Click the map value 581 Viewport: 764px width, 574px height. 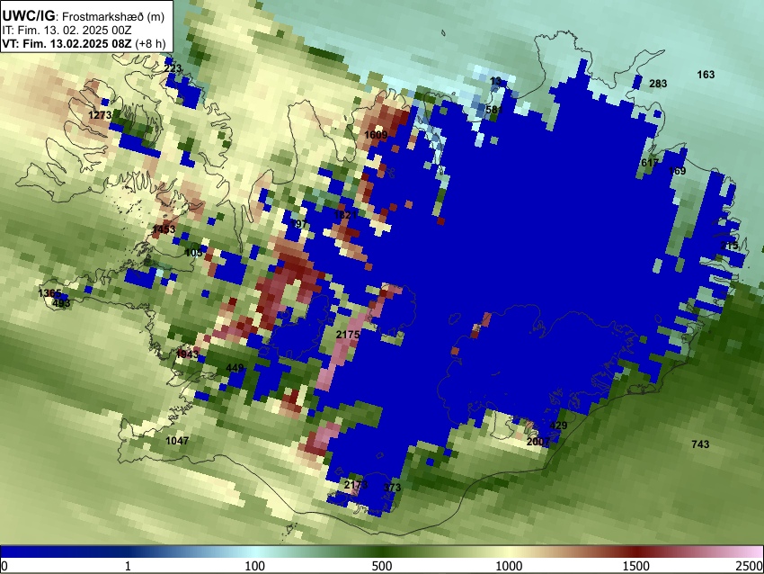click(x=494, y=110)
